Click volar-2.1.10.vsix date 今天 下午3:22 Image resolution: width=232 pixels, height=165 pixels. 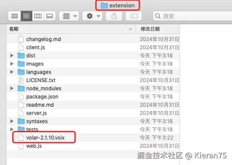click(x=157, y=138)
